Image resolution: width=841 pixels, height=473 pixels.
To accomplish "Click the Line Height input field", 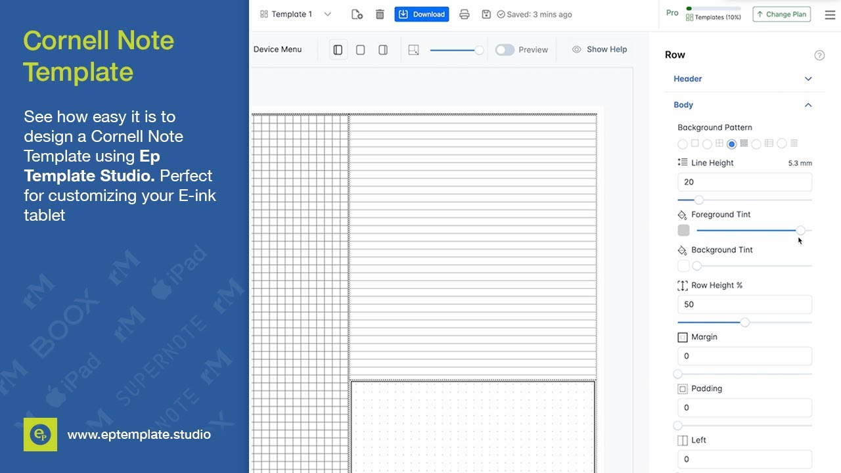I will pos(744,182).
